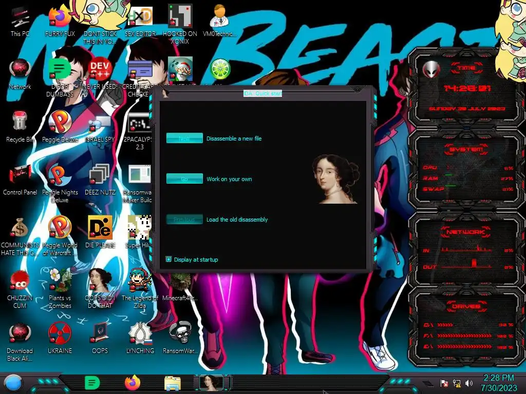Open the D FOR DUMBASS shortcut
This screenshot has height=394, width=526.
[60, 78]
